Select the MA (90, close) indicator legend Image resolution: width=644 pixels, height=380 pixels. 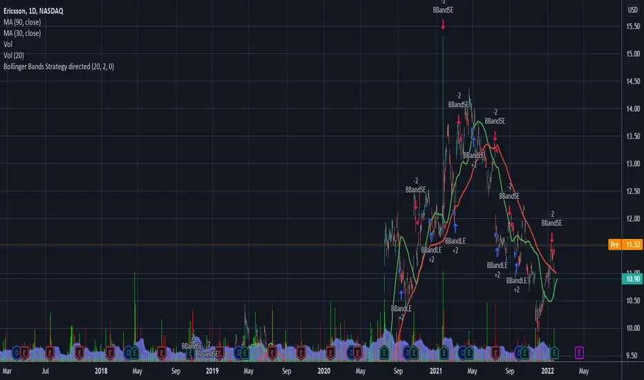coord(22,22)
